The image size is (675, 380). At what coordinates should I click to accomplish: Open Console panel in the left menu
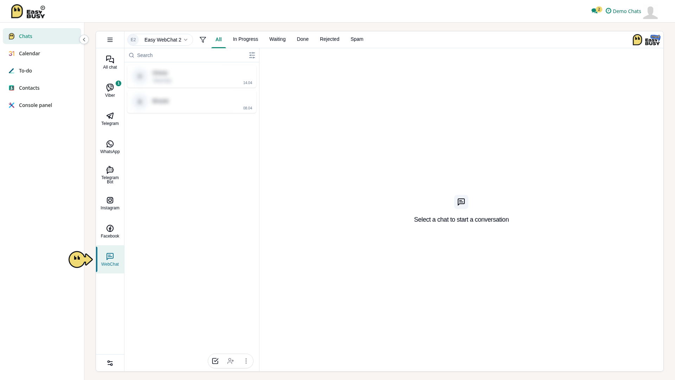pos(42,105)
